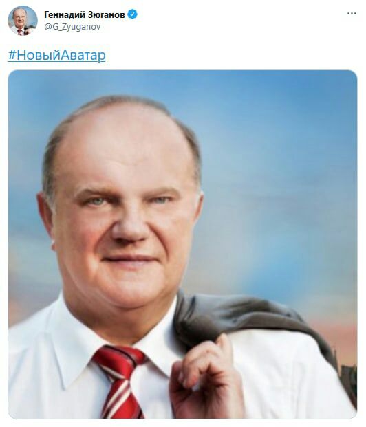Click the checkmark icon beside Зюганов
Image resolution: width=366 pixels, height=427 pixels.
[133, 14]
